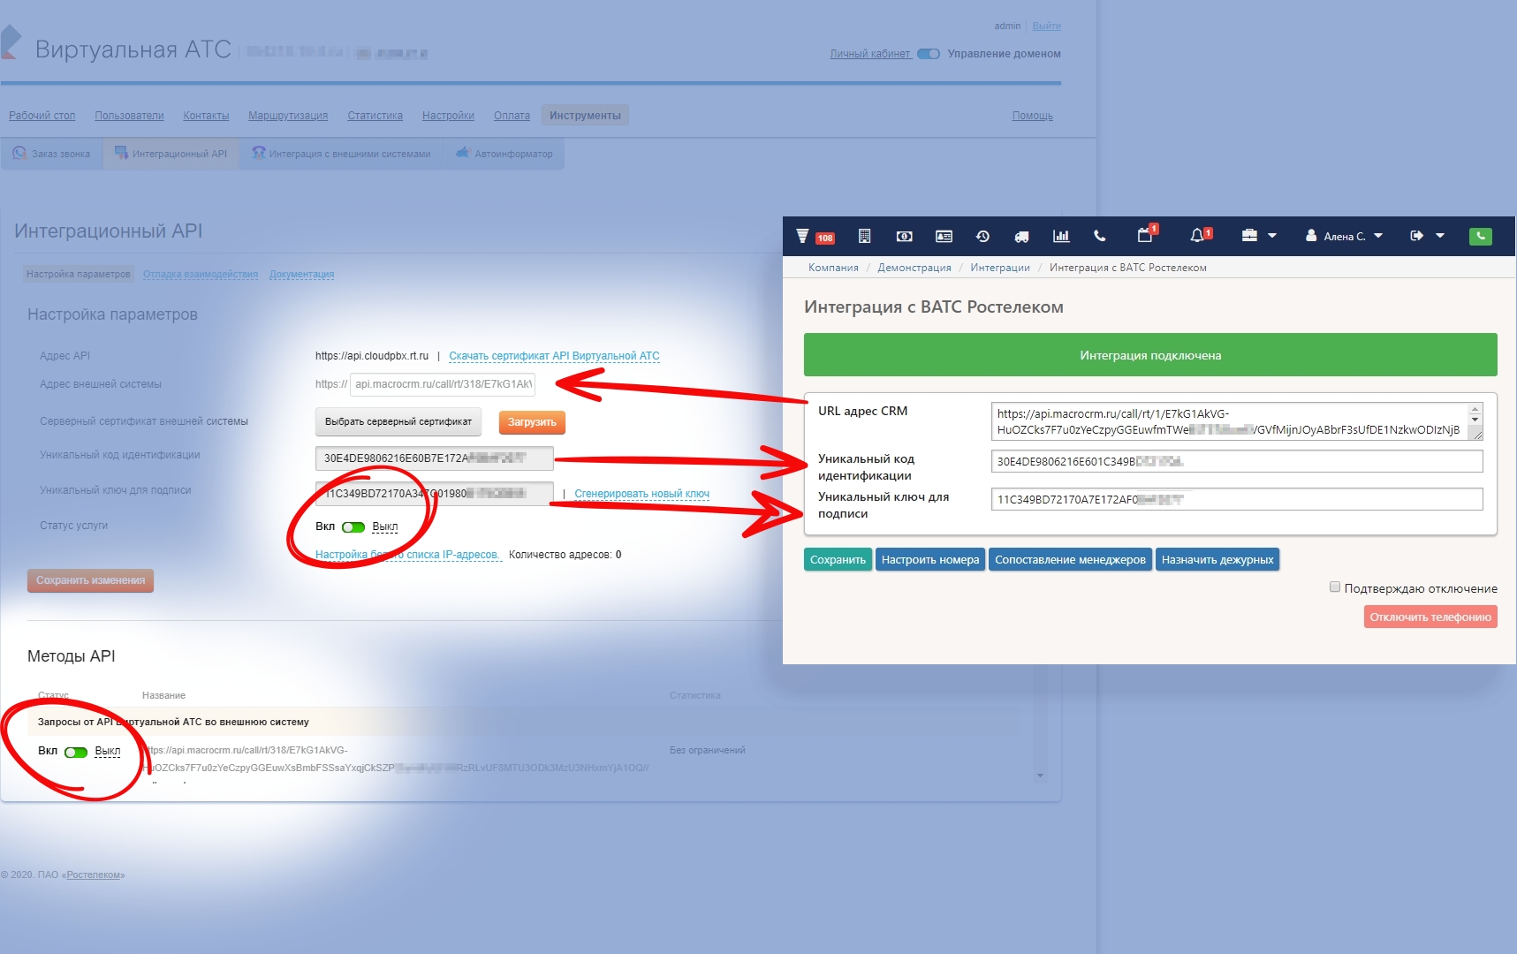
Task: Click the Интеграции breadcrumb link
Action: tap(1000, 268)
